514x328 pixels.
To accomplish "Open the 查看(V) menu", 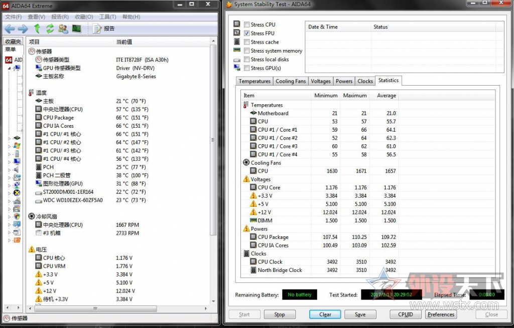I will tap(36, 17).
